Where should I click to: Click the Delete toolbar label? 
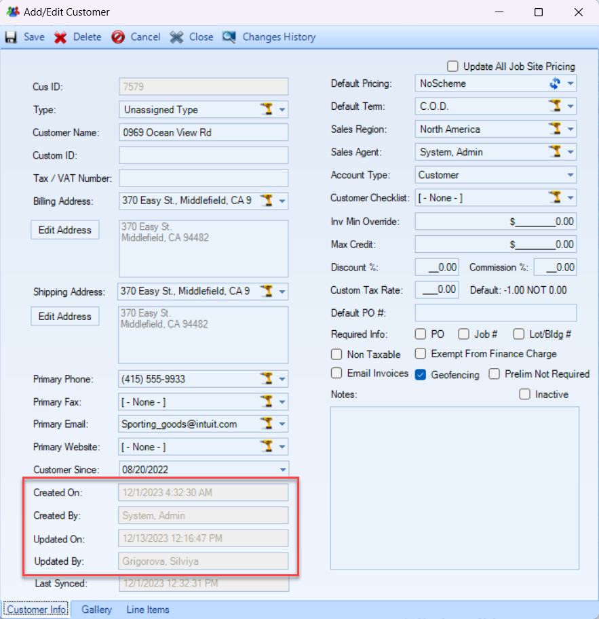tap(88, 37)
